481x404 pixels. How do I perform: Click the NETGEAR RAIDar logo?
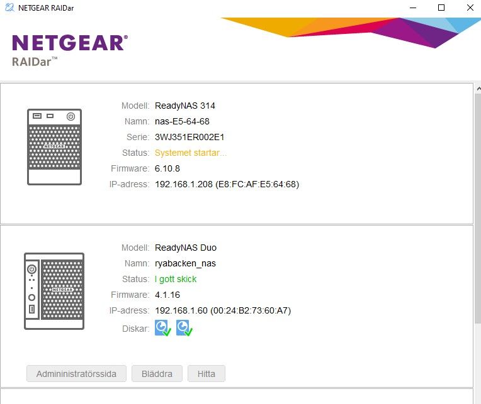(70, 50)
